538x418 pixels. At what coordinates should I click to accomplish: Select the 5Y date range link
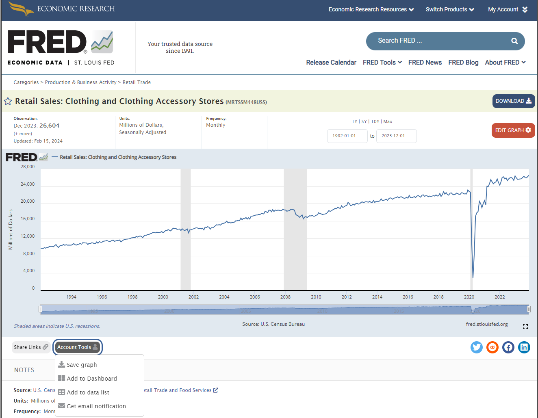point(364,121)
